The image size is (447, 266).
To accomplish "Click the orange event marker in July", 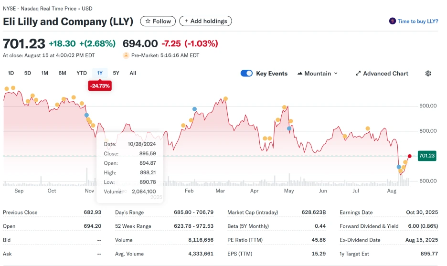I will click(x=368, y=128).
